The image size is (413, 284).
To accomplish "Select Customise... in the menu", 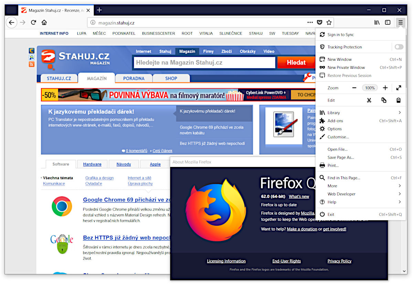I will pos(361,137).
